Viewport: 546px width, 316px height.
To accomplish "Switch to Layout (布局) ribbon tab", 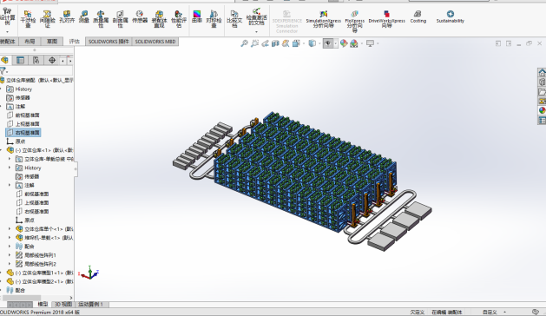I will (x=30, y=42).
